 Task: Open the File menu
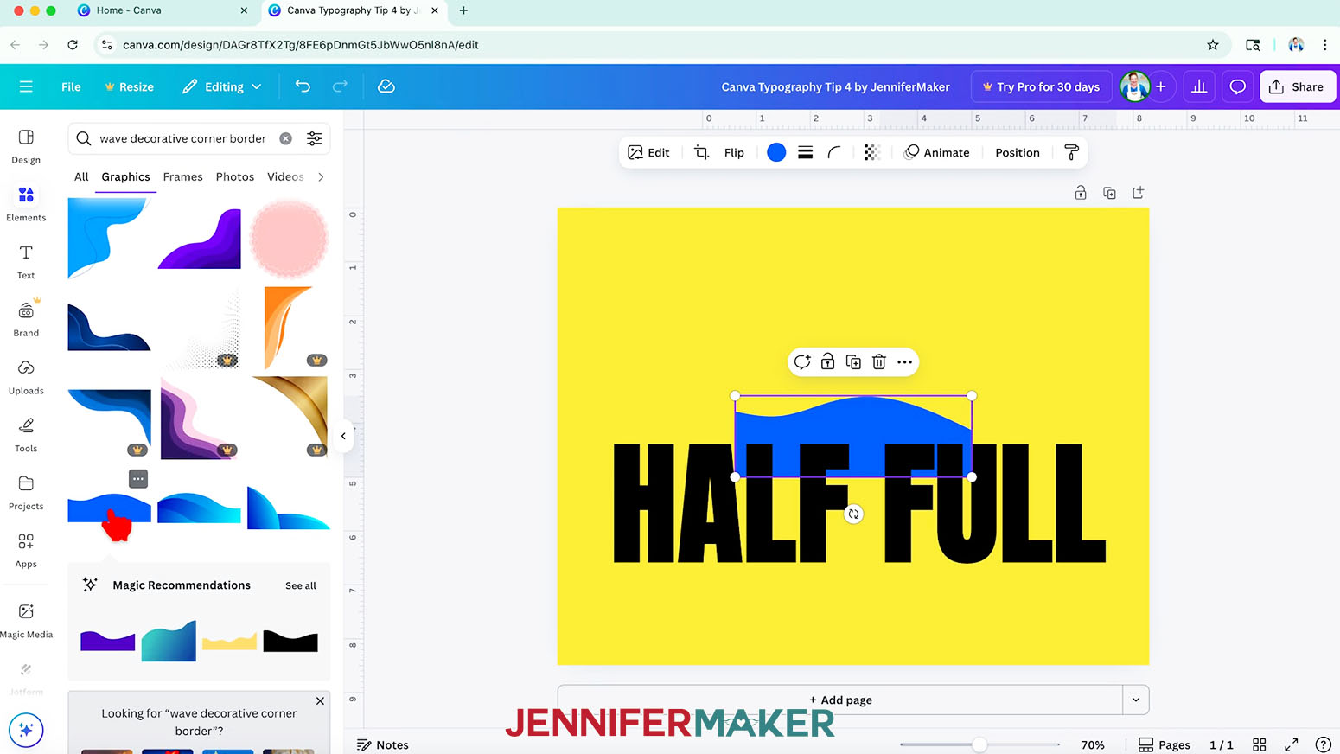[x=71, y=86]
